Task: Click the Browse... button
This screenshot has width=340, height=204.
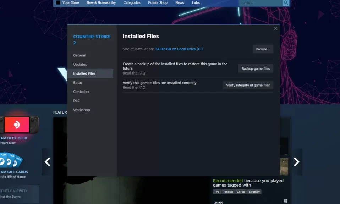Action: pos(263,49)
